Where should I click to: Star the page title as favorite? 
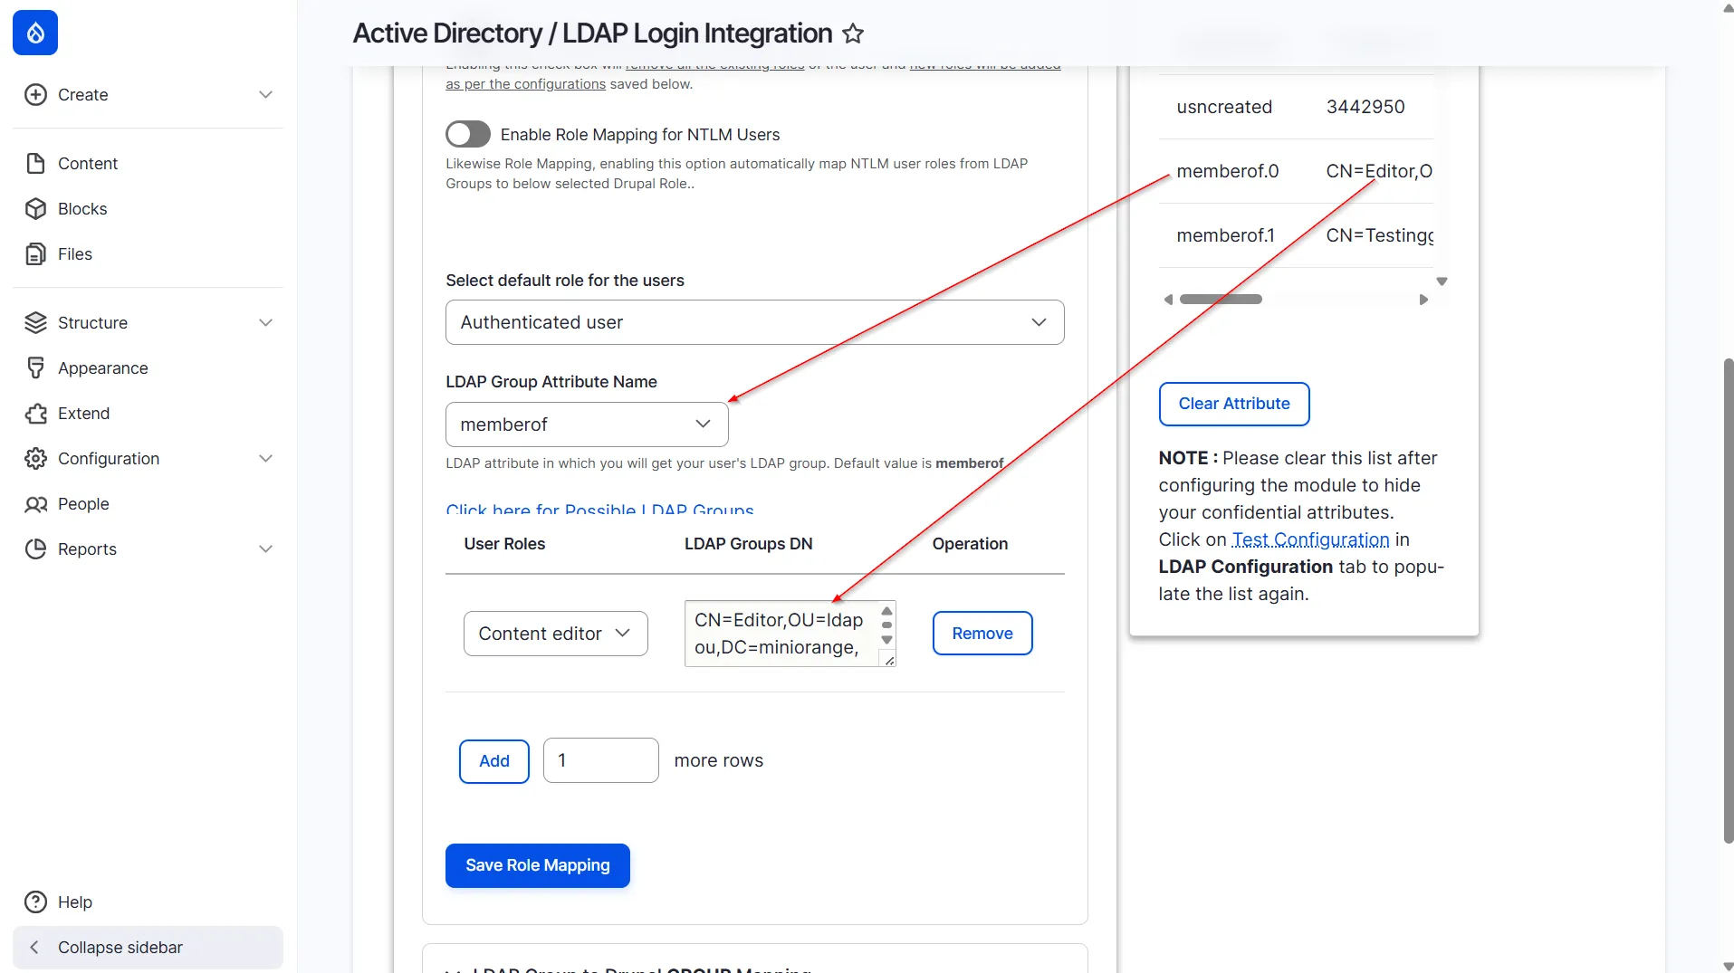pyautogui.click(x=853, y=33)
